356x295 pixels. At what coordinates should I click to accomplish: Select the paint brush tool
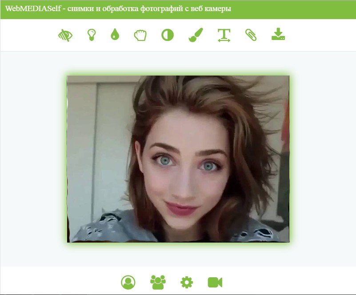(x=196, y=35)
